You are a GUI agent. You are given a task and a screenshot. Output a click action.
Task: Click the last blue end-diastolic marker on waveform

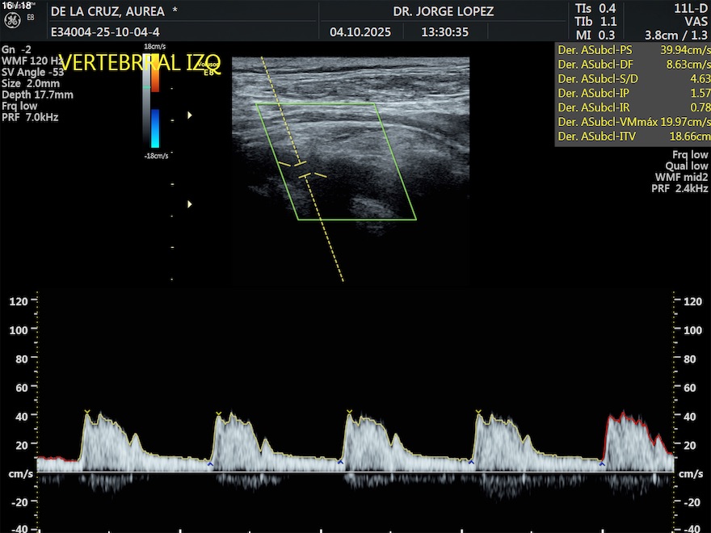click(602, 464)
